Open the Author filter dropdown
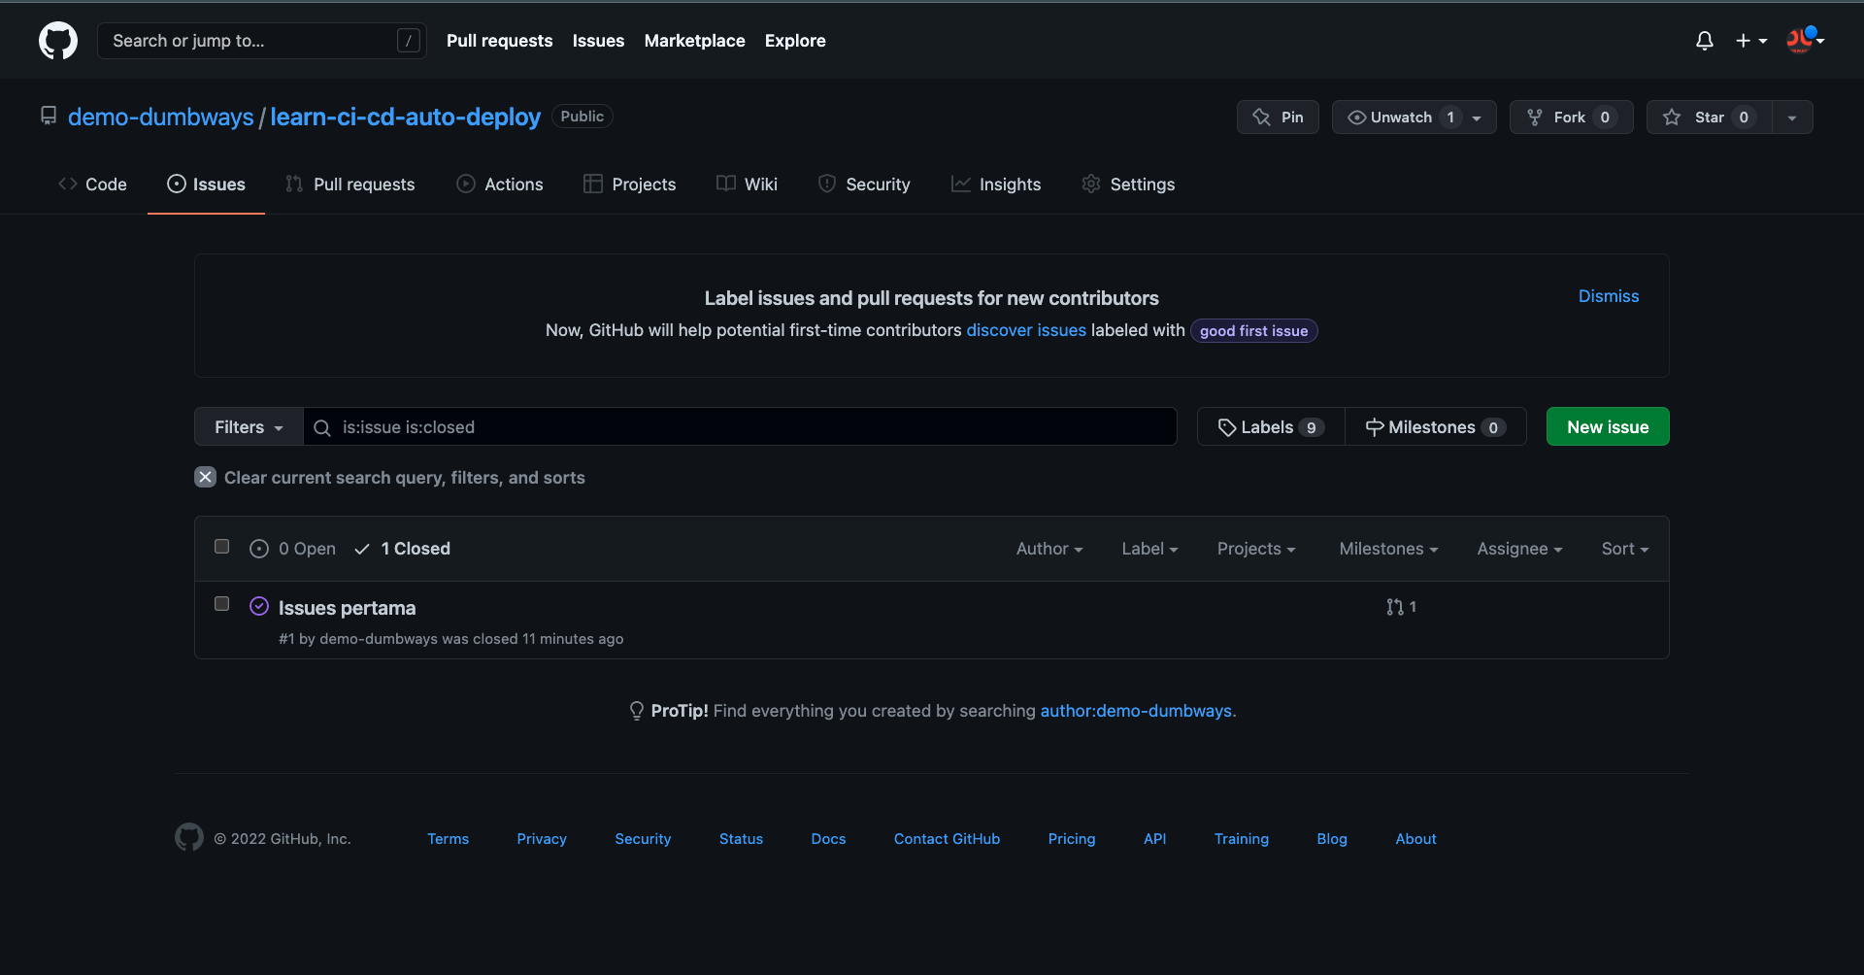The width and height of the screenshot is (1864, 975). click(x=1048, y=549)
